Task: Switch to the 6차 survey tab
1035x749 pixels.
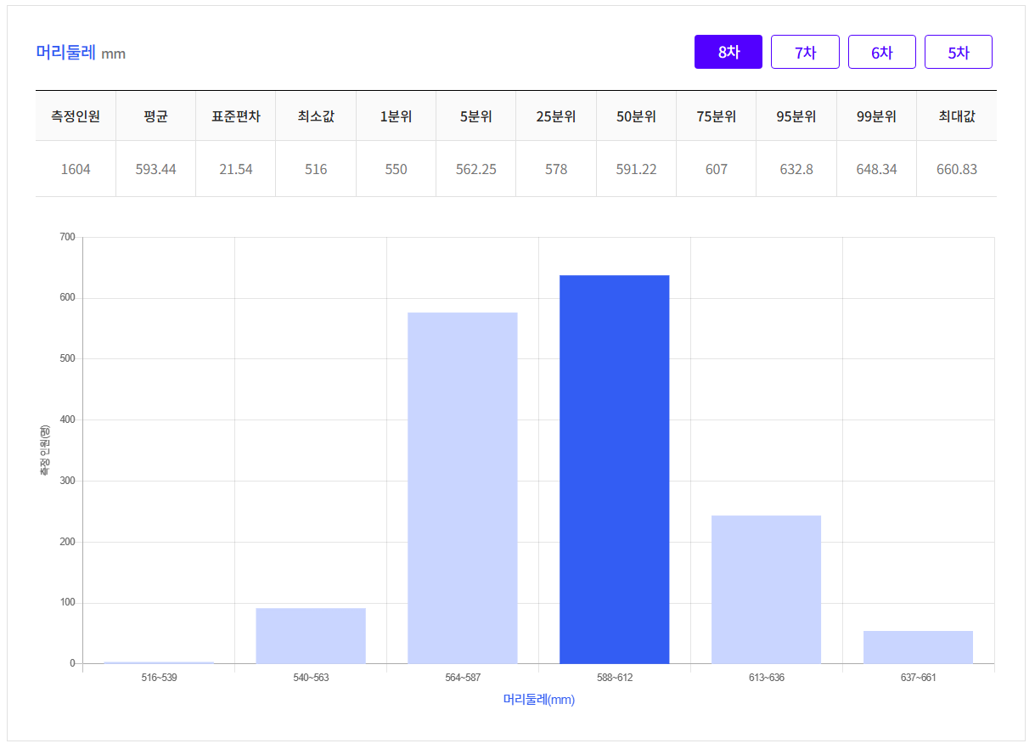Action: pyautogui.click(x=882, y=52)
